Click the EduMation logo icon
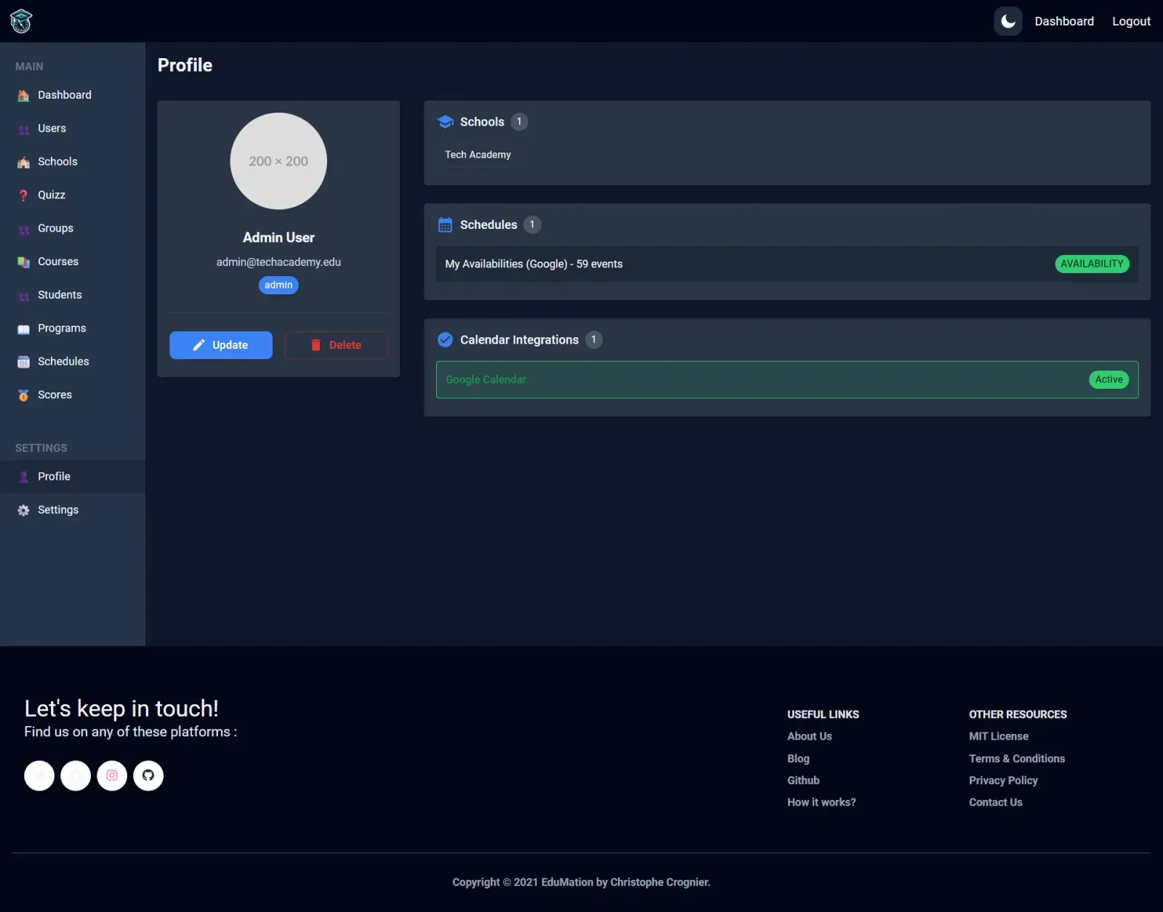The width and height of the screenshot is (1163, 912). (21, 21)
